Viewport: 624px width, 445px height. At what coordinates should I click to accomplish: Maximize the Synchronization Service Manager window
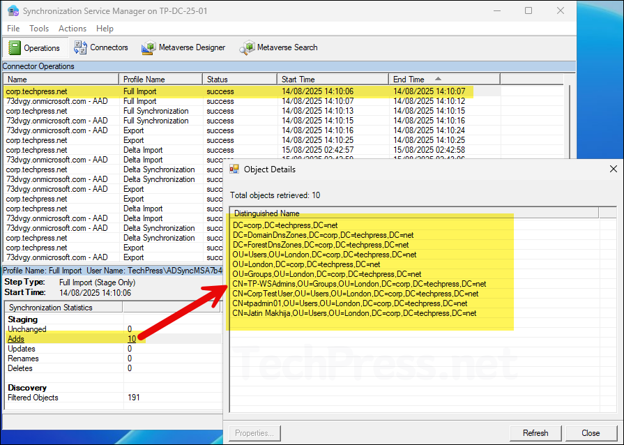(528, 10)
